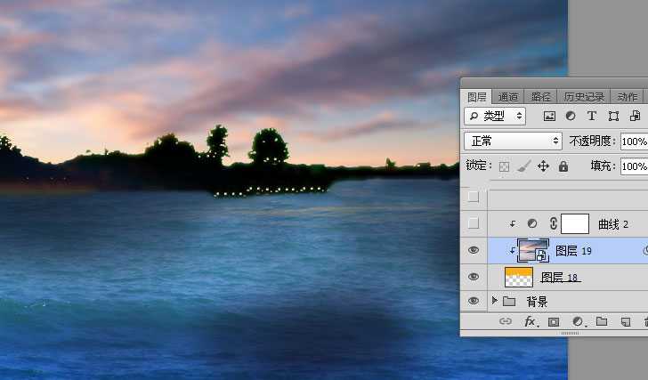
Task: Filter layers by smart object icon
Action: click(x=636, y=116)
